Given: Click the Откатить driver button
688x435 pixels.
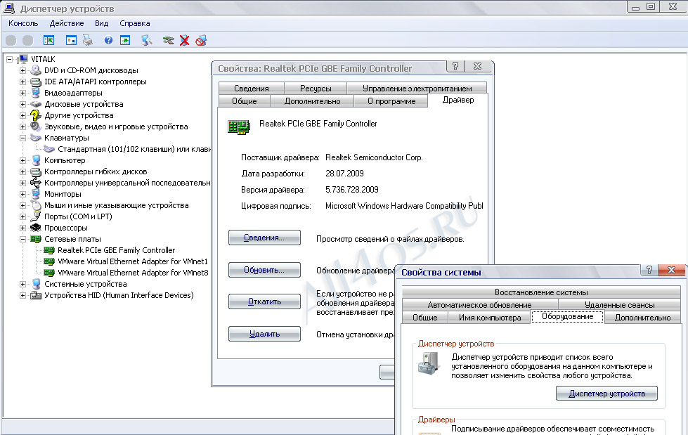Looking at the screenshot, I should pyautogui.click(x=264, y=301).
